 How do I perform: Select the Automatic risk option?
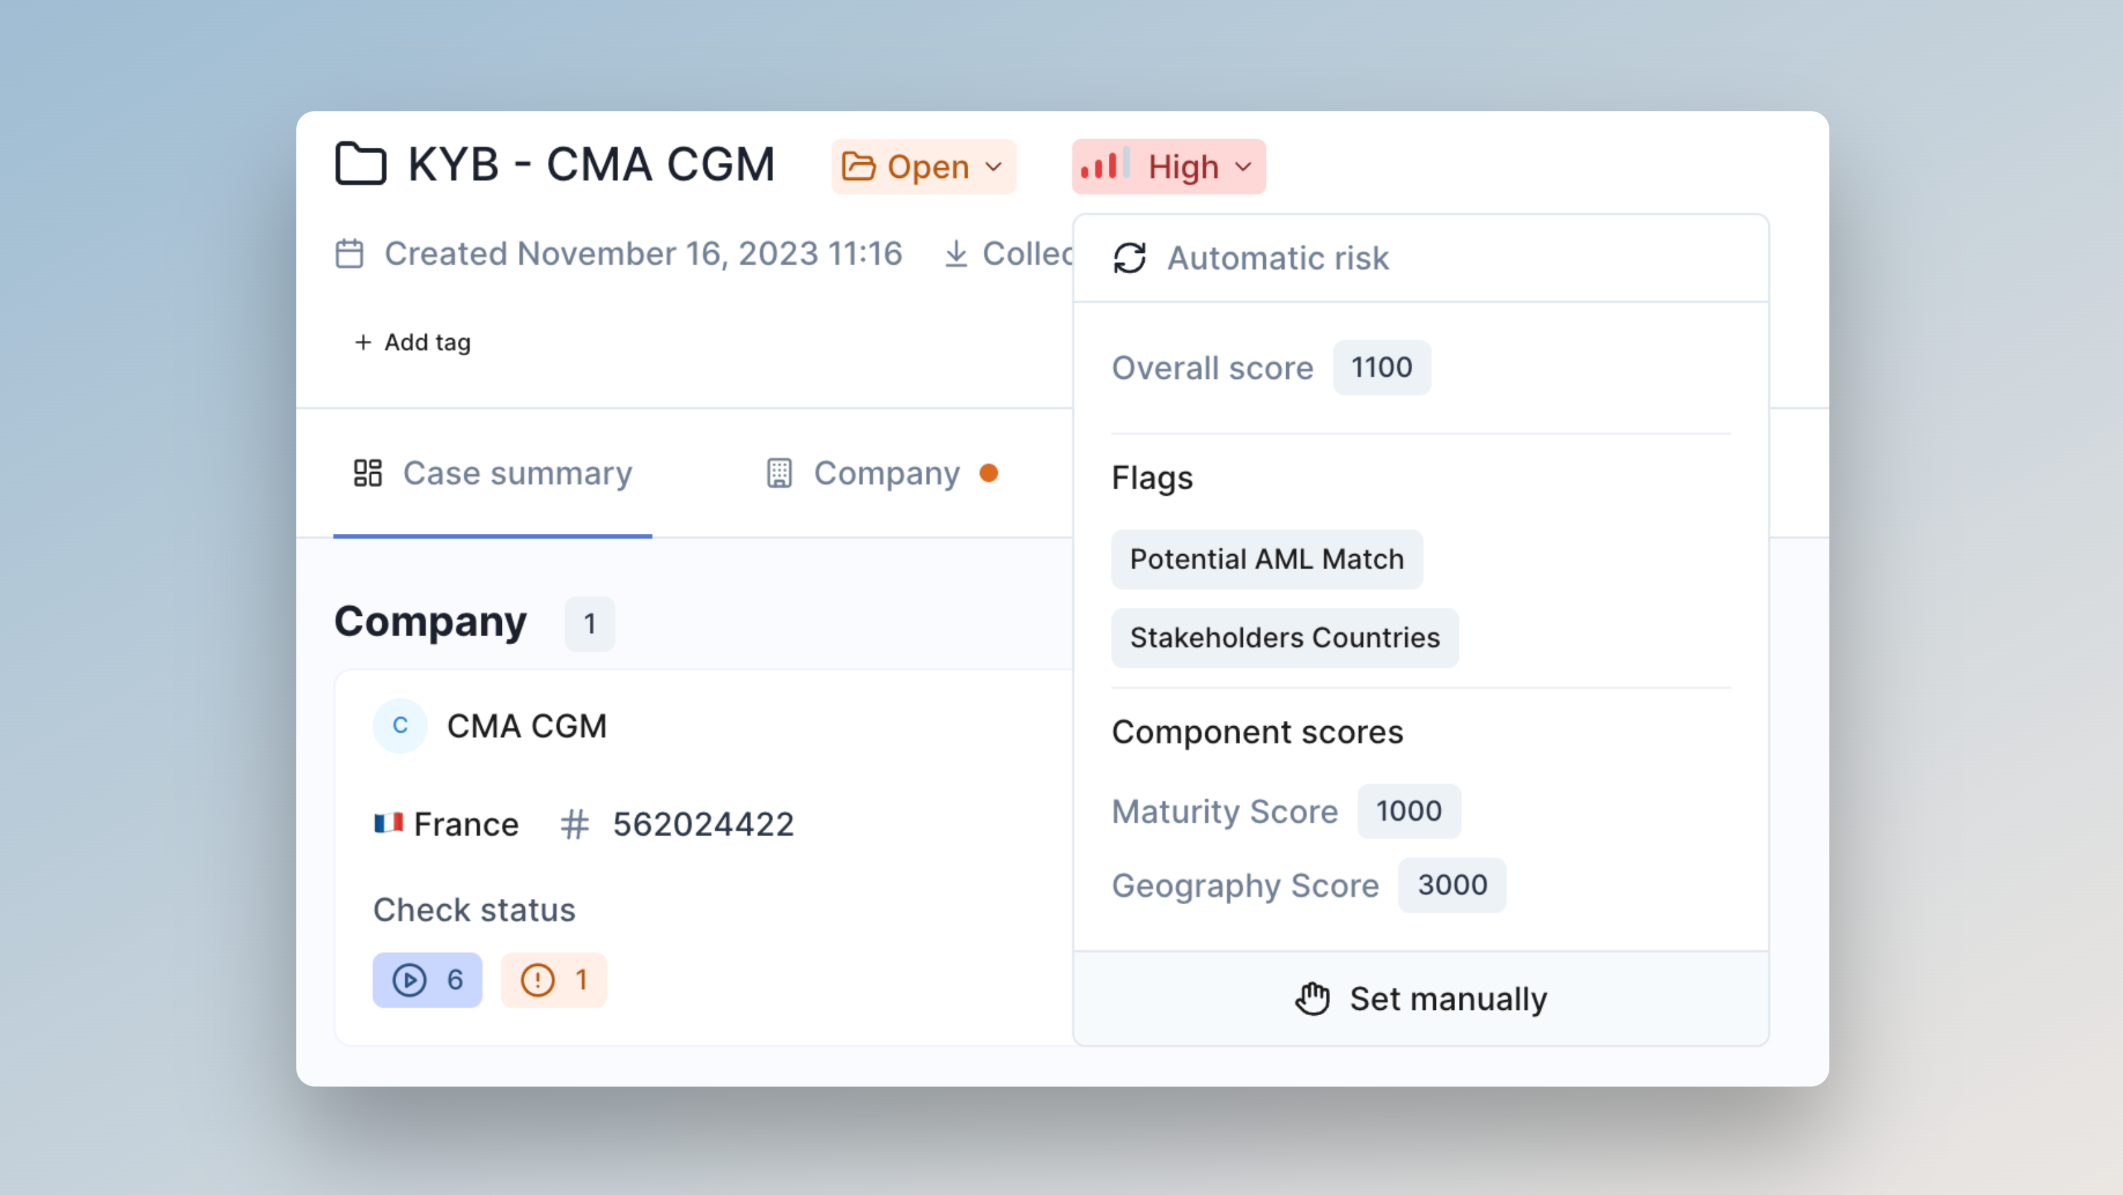(x=1278, y=258)
